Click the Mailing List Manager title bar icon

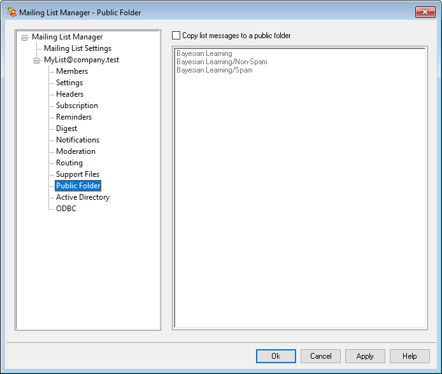(11, 12)
